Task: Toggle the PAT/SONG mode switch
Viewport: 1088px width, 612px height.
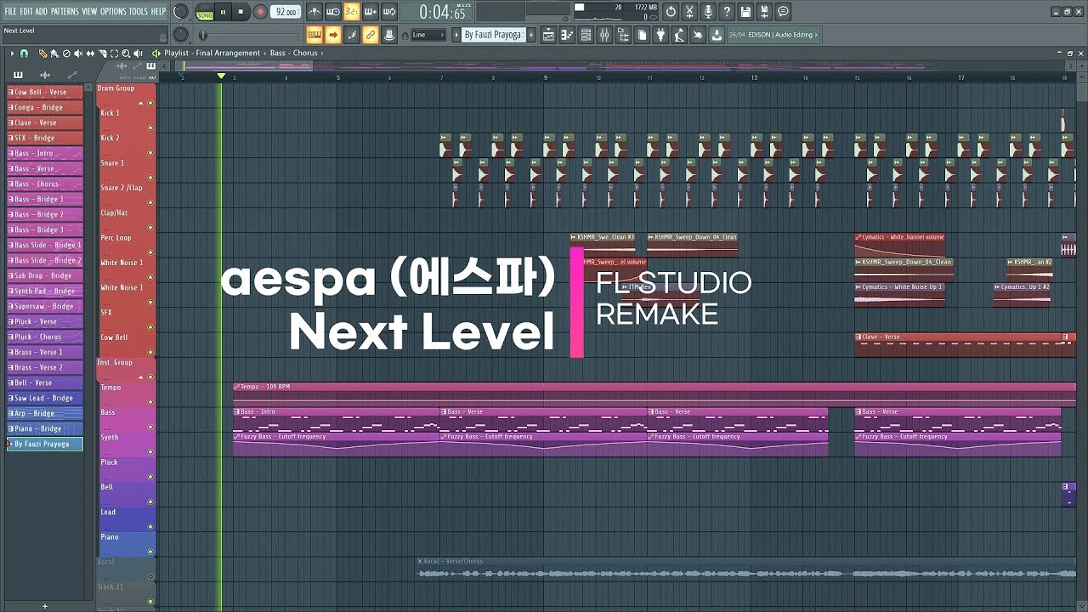Action: point(205,12)
